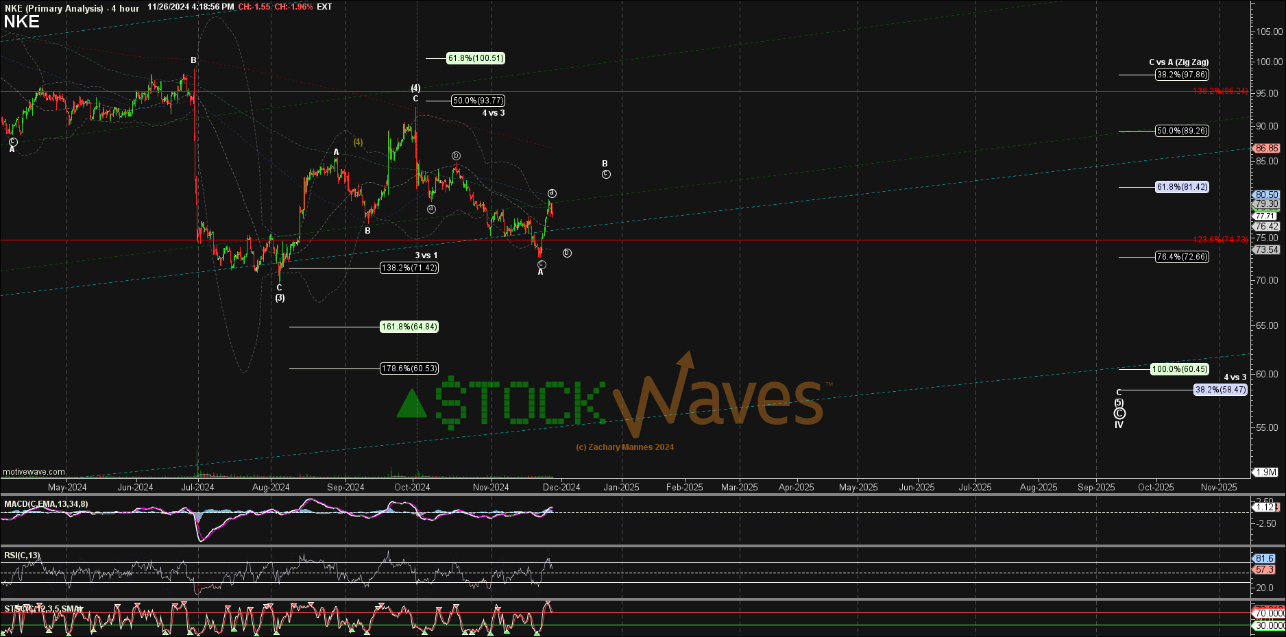This screenshot has width=1286, height=637.
Task: Click the 76.42 price axis marker
Action: 1266,226
